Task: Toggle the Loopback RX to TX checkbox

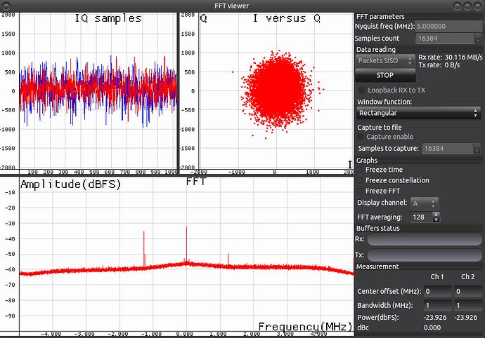Action: click(362, 90)
